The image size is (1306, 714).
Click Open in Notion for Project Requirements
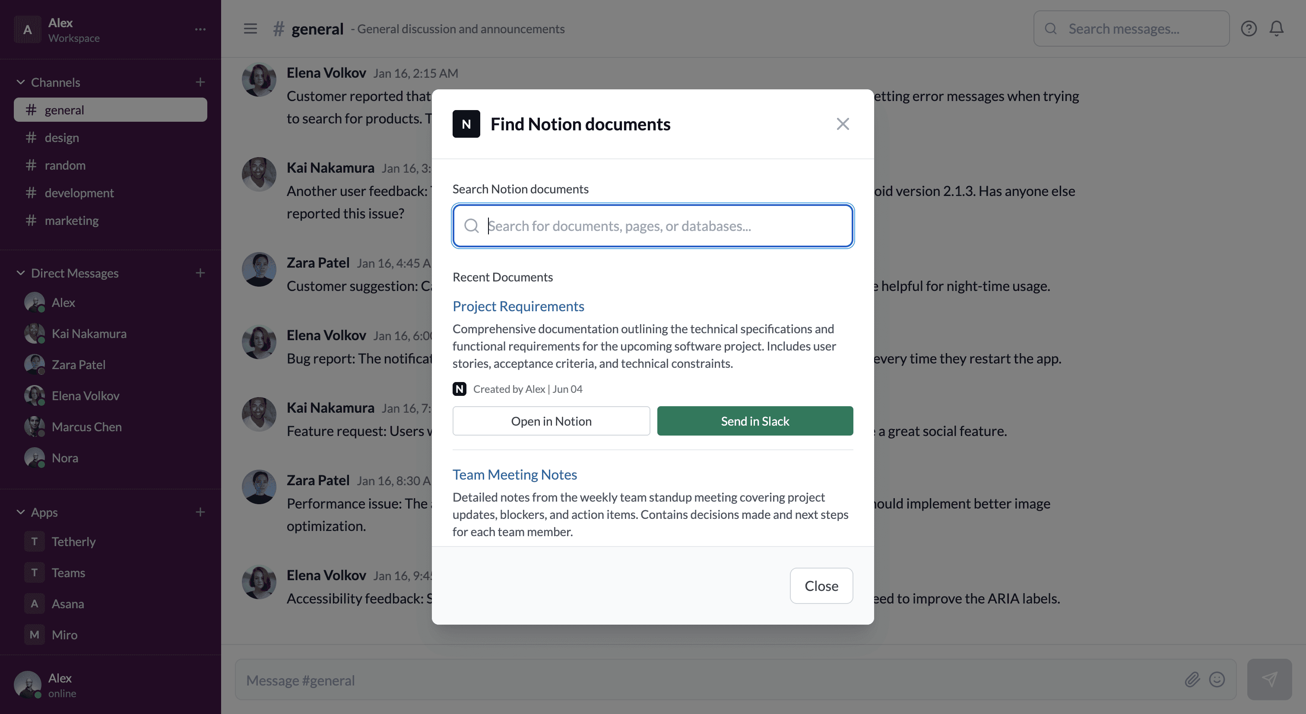(551, 420)
